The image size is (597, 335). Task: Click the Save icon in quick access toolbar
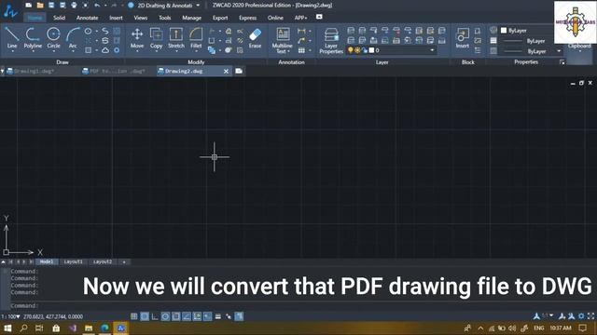pyautogui.click(x=51, y=6)
